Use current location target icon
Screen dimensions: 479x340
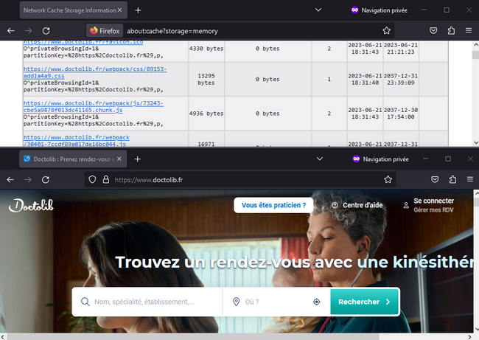coord(317,302)
